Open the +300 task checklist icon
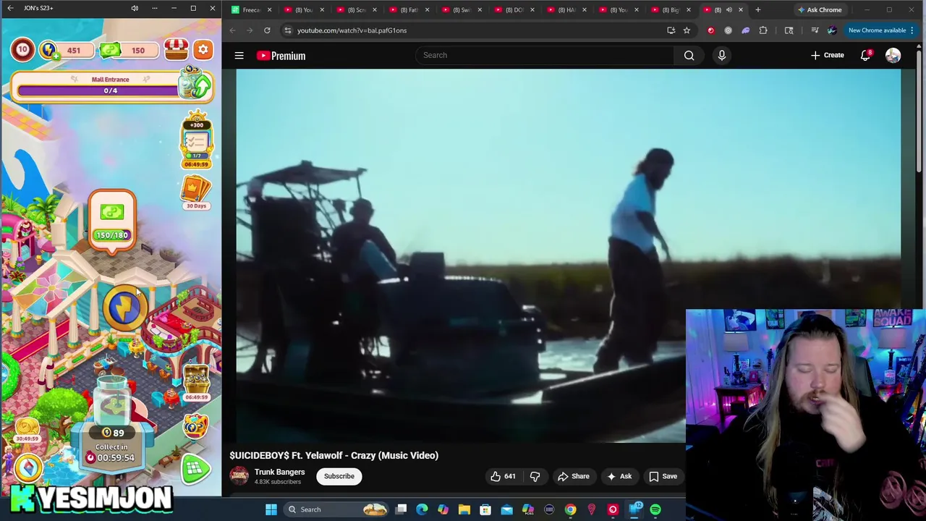This screenshot has width=926, height=521. 196,141
